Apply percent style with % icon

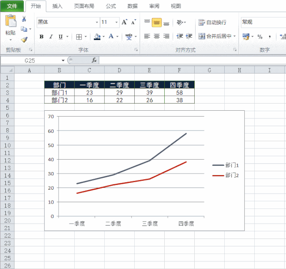point(260,37)
